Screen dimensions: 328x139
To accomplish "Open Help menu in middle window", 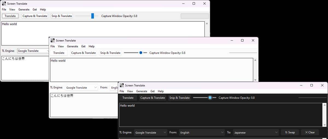I will pyautogui.click(x=92, y=46).
